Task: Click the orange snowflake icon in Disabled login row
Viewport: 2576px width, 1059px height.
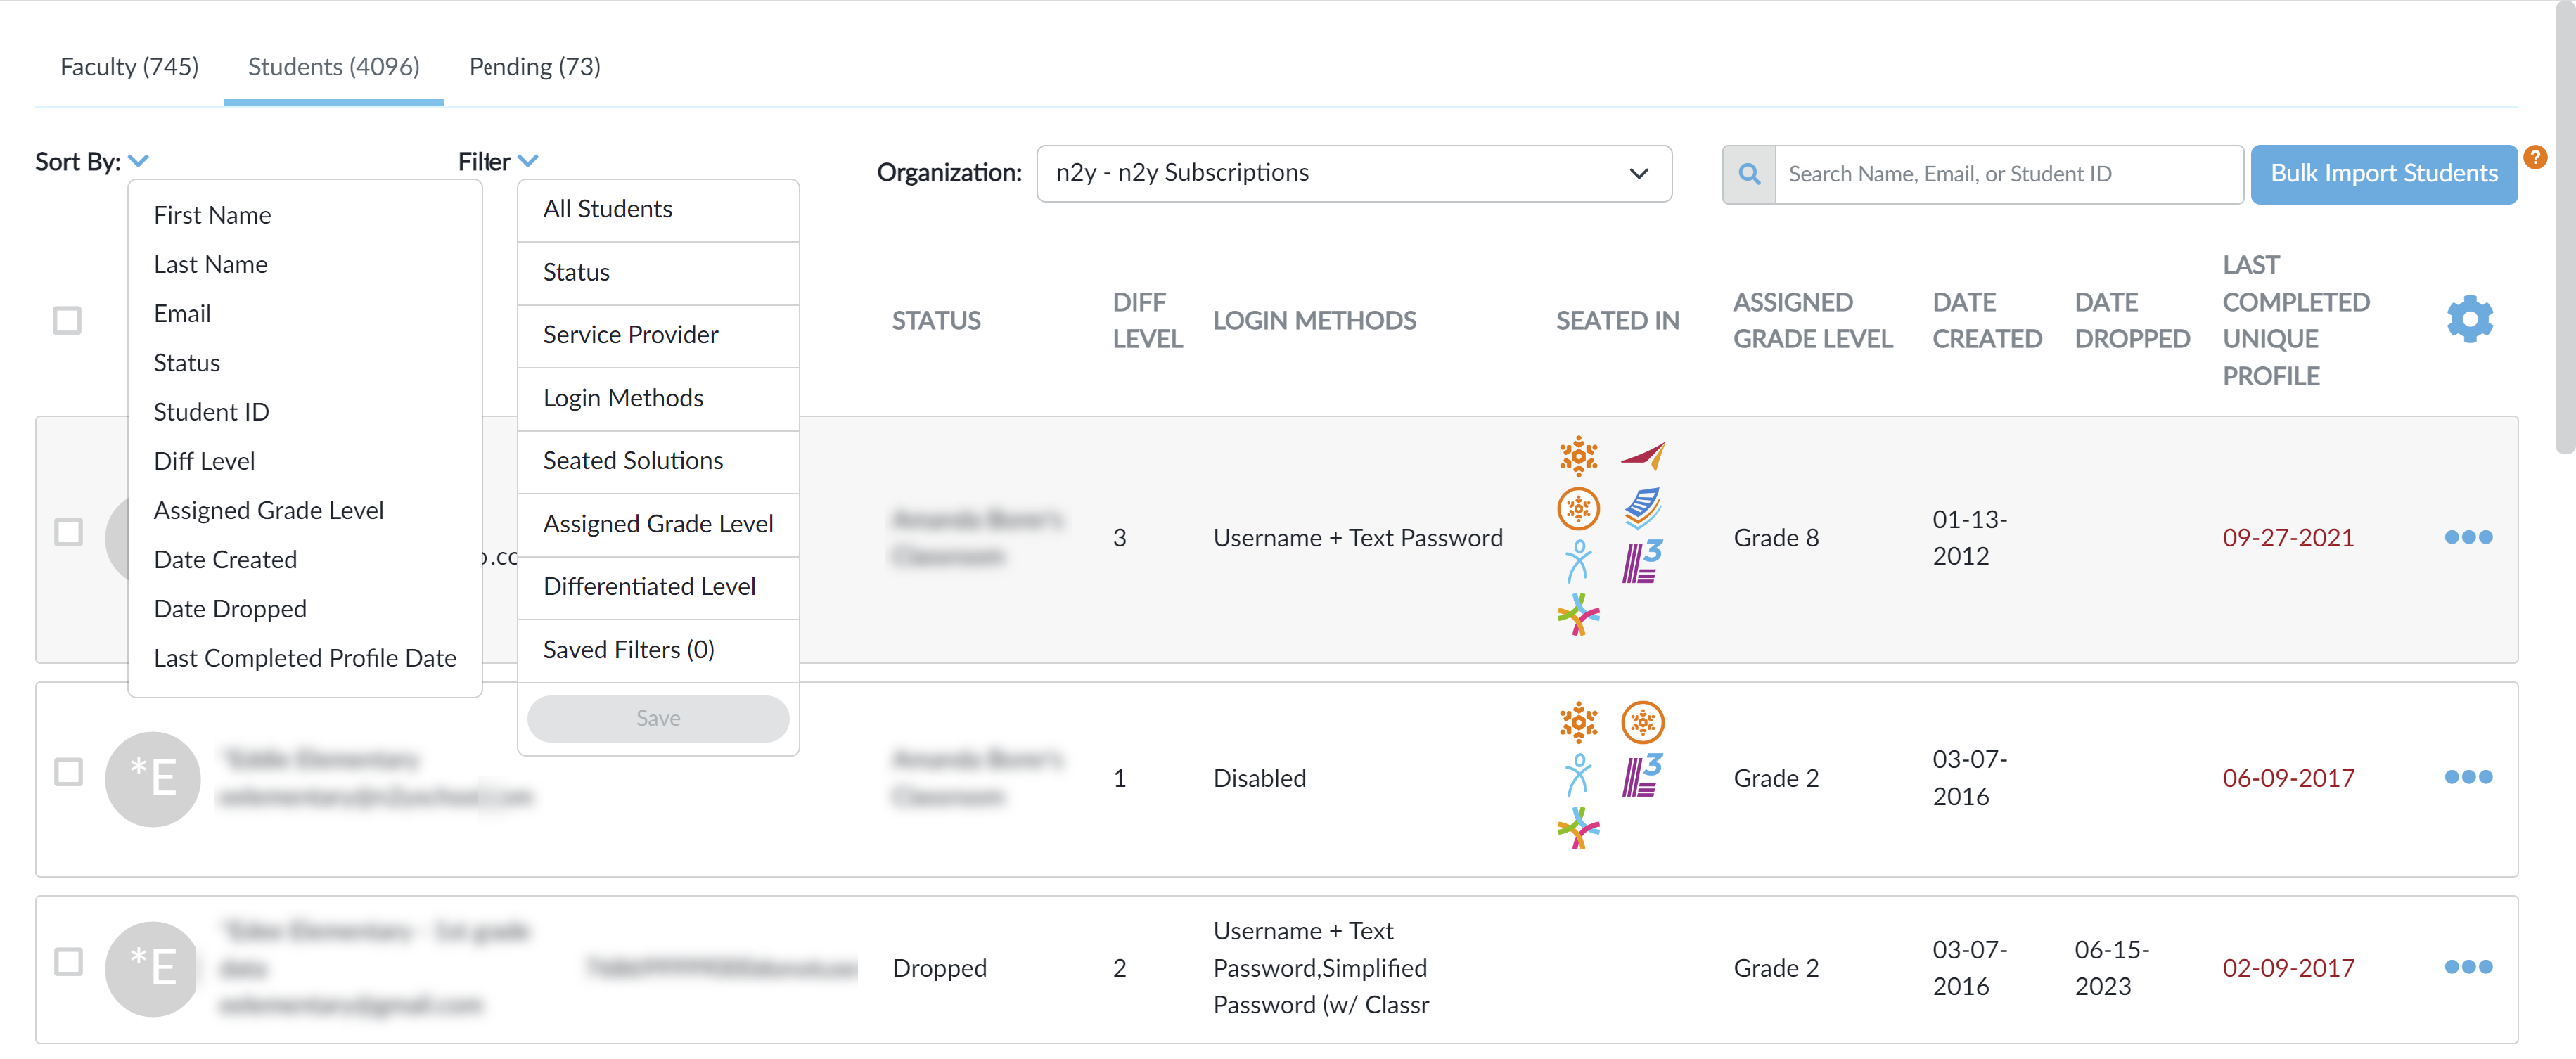Action: point(1578,722)
